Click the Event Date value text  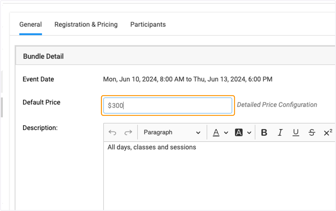point(188,79)
